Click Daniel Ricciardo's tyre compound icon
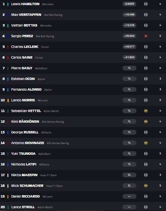This screenshot has height=211, width=166. pyautogui.click(x=146, y=196)
